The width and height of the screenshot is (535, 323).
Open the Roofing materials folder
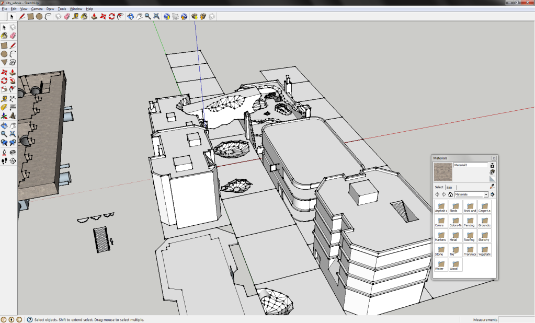[469, 236]
